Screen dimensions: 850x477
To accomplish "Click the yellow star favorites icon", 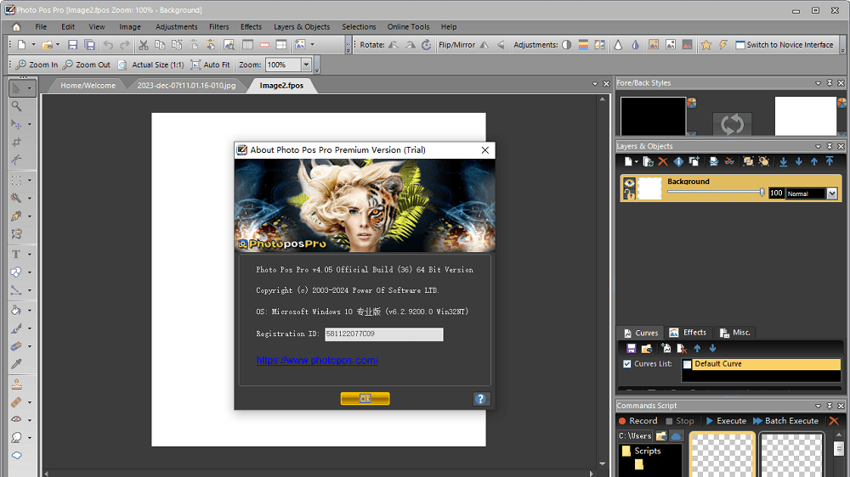I will pos(705,45).
